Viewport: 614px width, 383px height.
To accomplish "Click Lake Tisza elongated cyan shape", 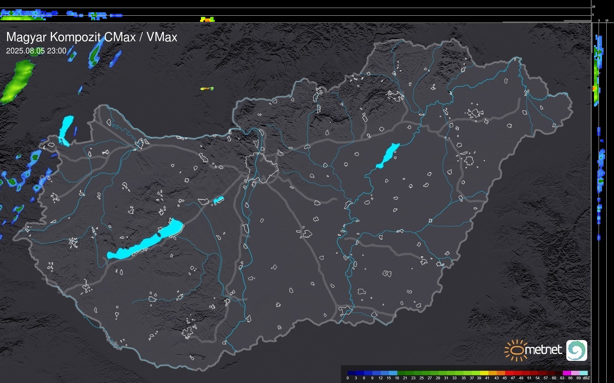I will click(x=388, y=156).
